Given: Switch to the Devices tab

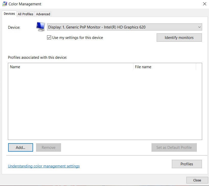Looking at the screenshot, I should (x=9, y=14).
